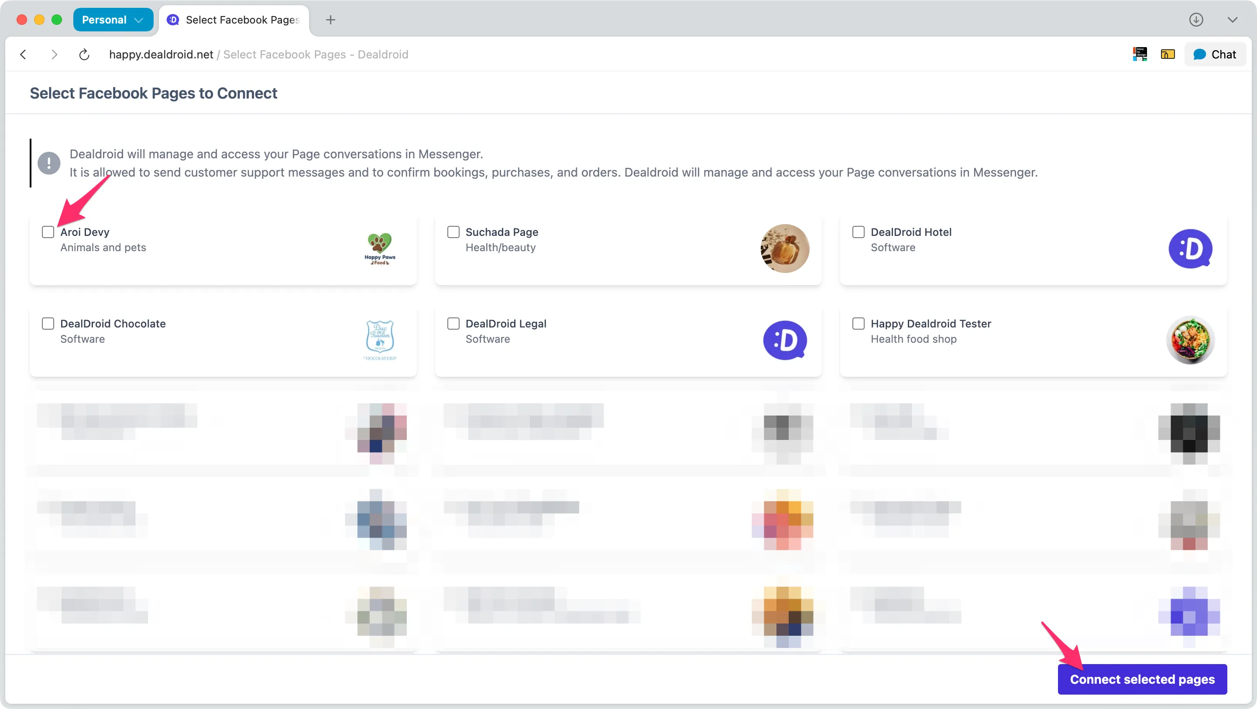Click the browser back arrow
Image resolution: width=1257 pixels, height=709 pixels.
(23, 54)
